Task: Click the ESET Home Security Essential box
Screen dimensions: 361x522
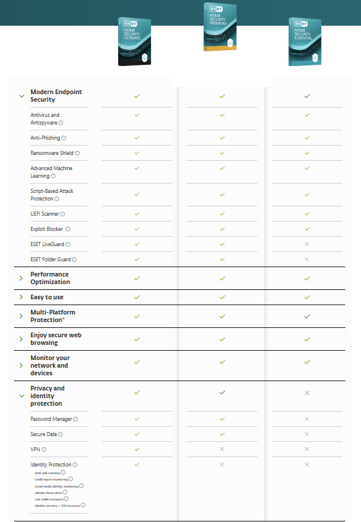Action: tap(304, 42)
